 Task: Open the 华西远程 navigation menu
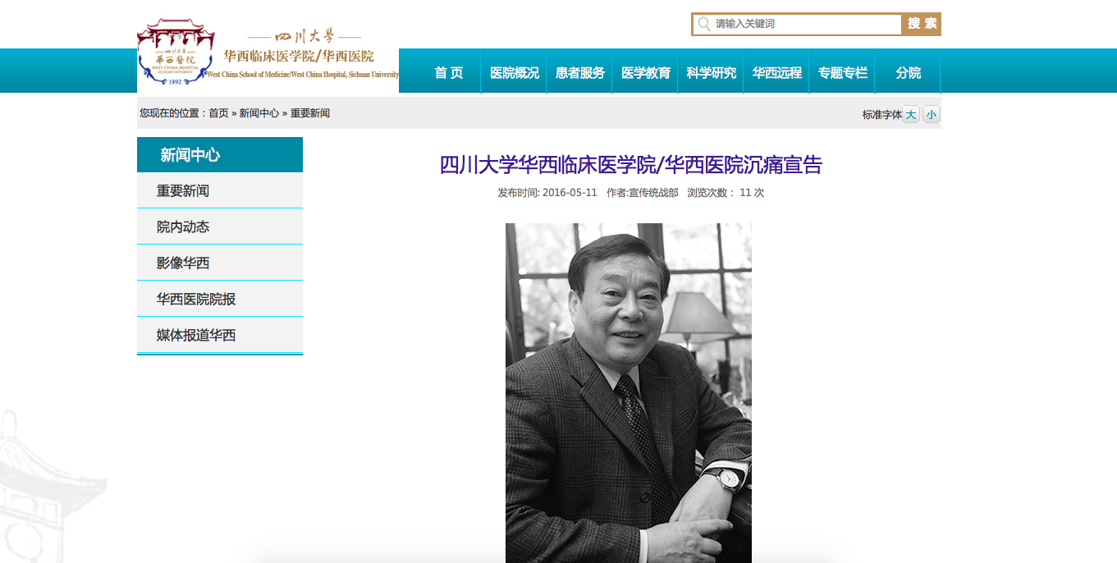(x=776, y=72)
